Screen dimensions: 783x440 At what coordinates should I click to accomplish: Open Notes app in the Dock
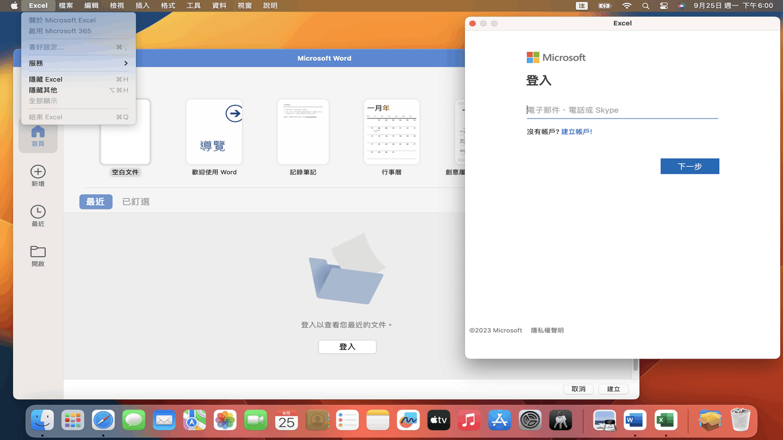(378, 421)
